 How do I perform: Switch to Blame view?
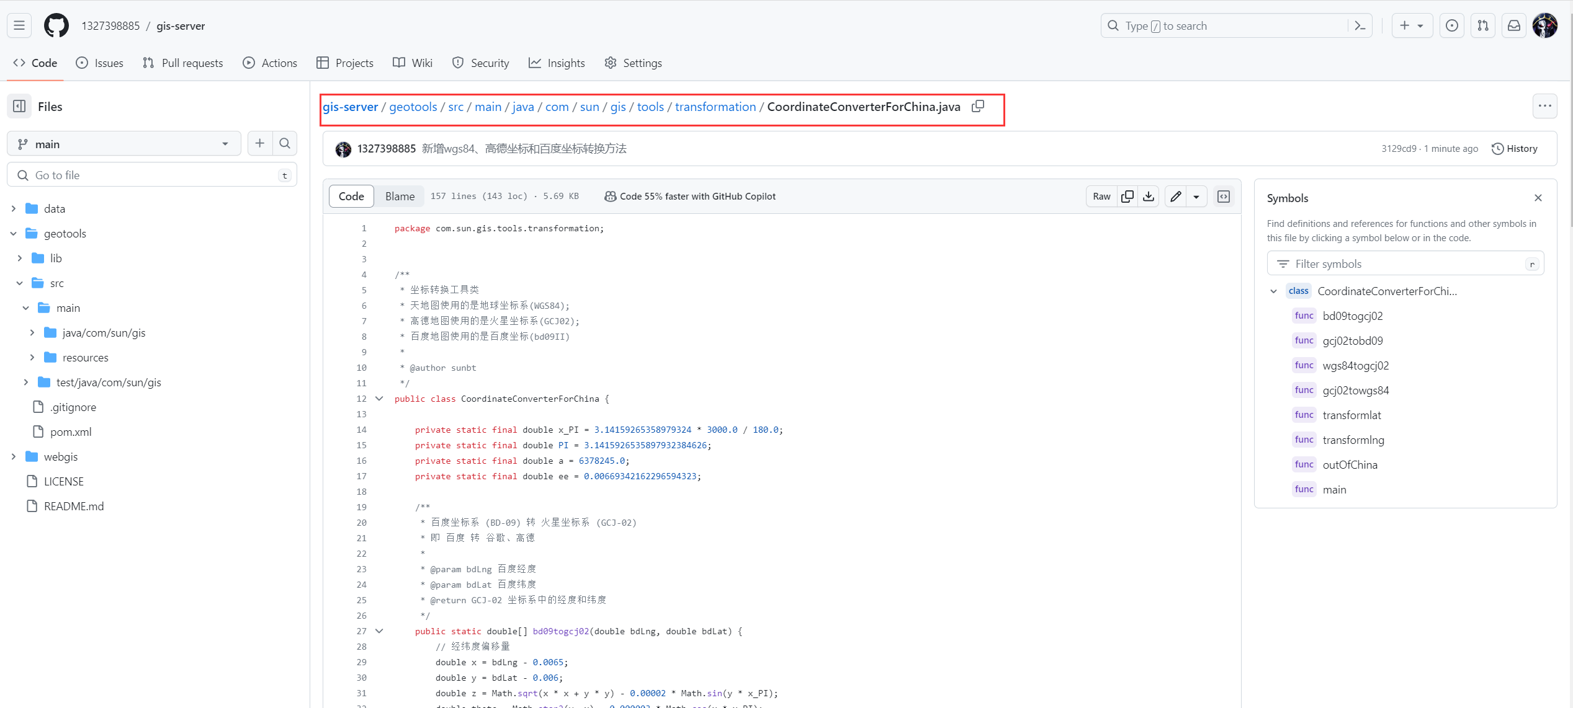coord(400,197)
